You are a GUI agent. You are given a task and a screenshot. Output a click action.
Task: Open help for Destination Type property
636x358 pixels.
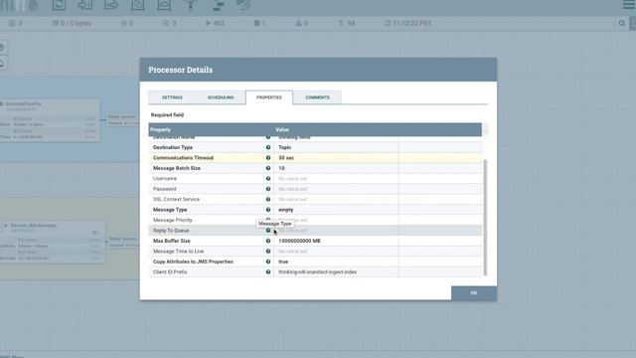(x=268, y=147)
